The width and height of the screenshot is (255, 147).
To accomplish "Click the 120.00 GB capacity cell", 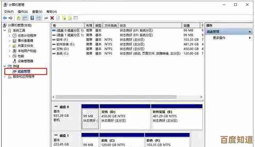I will pos(191,54).
